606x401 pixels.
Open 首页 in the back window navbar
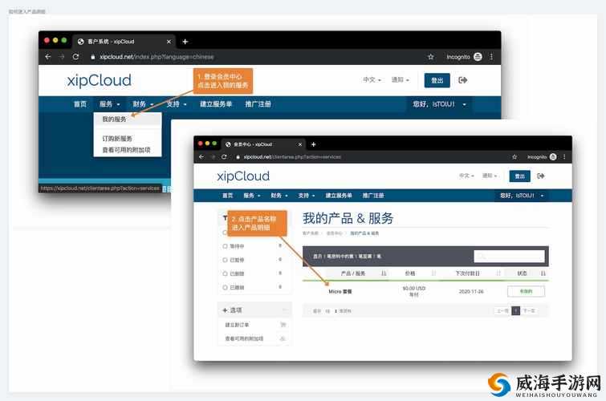pyautogui.click(x=80, y=104)
